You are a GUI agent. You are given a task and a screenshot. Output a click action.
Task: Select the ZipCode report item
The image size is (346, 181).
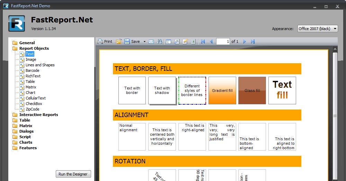coord(33,109)
